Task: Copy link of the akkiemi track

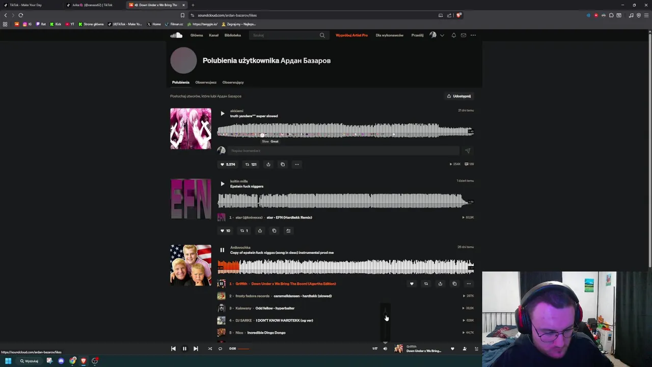Action: click(283, 164)
